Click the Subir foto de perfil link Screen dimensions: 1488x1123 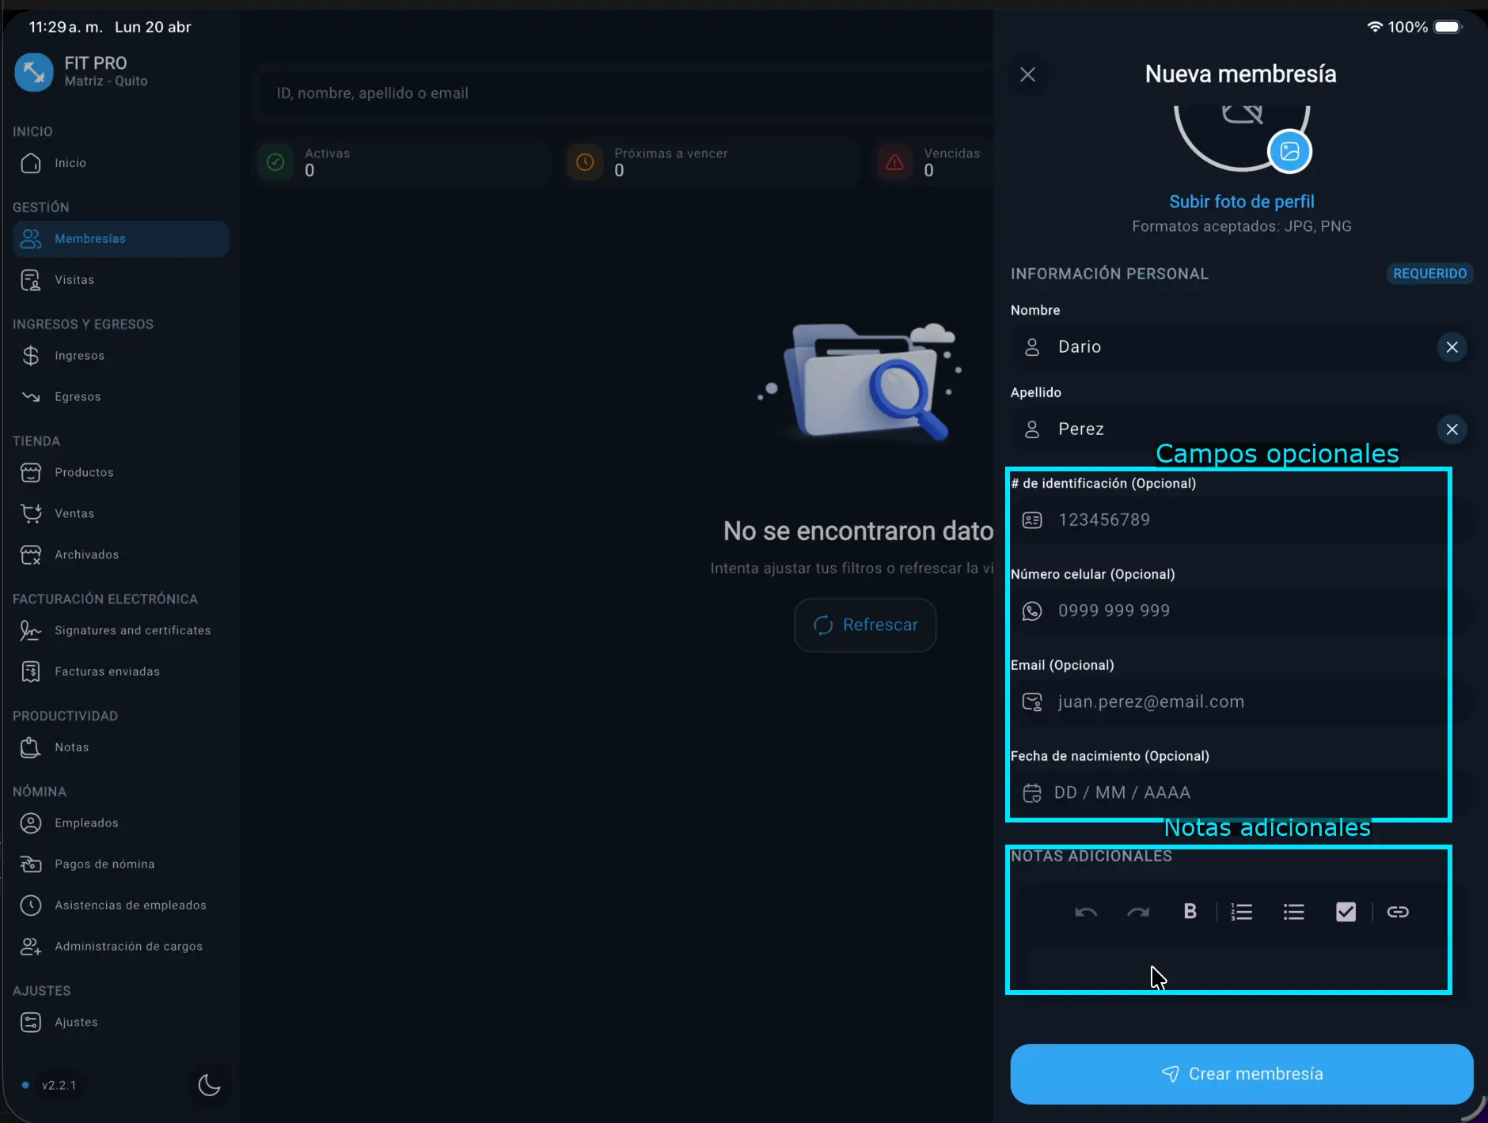pyautogui.click(x=1241, y=202)
